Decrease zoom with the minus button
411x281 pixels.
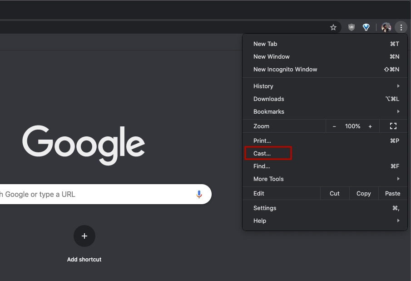click(x=334, y=126)
